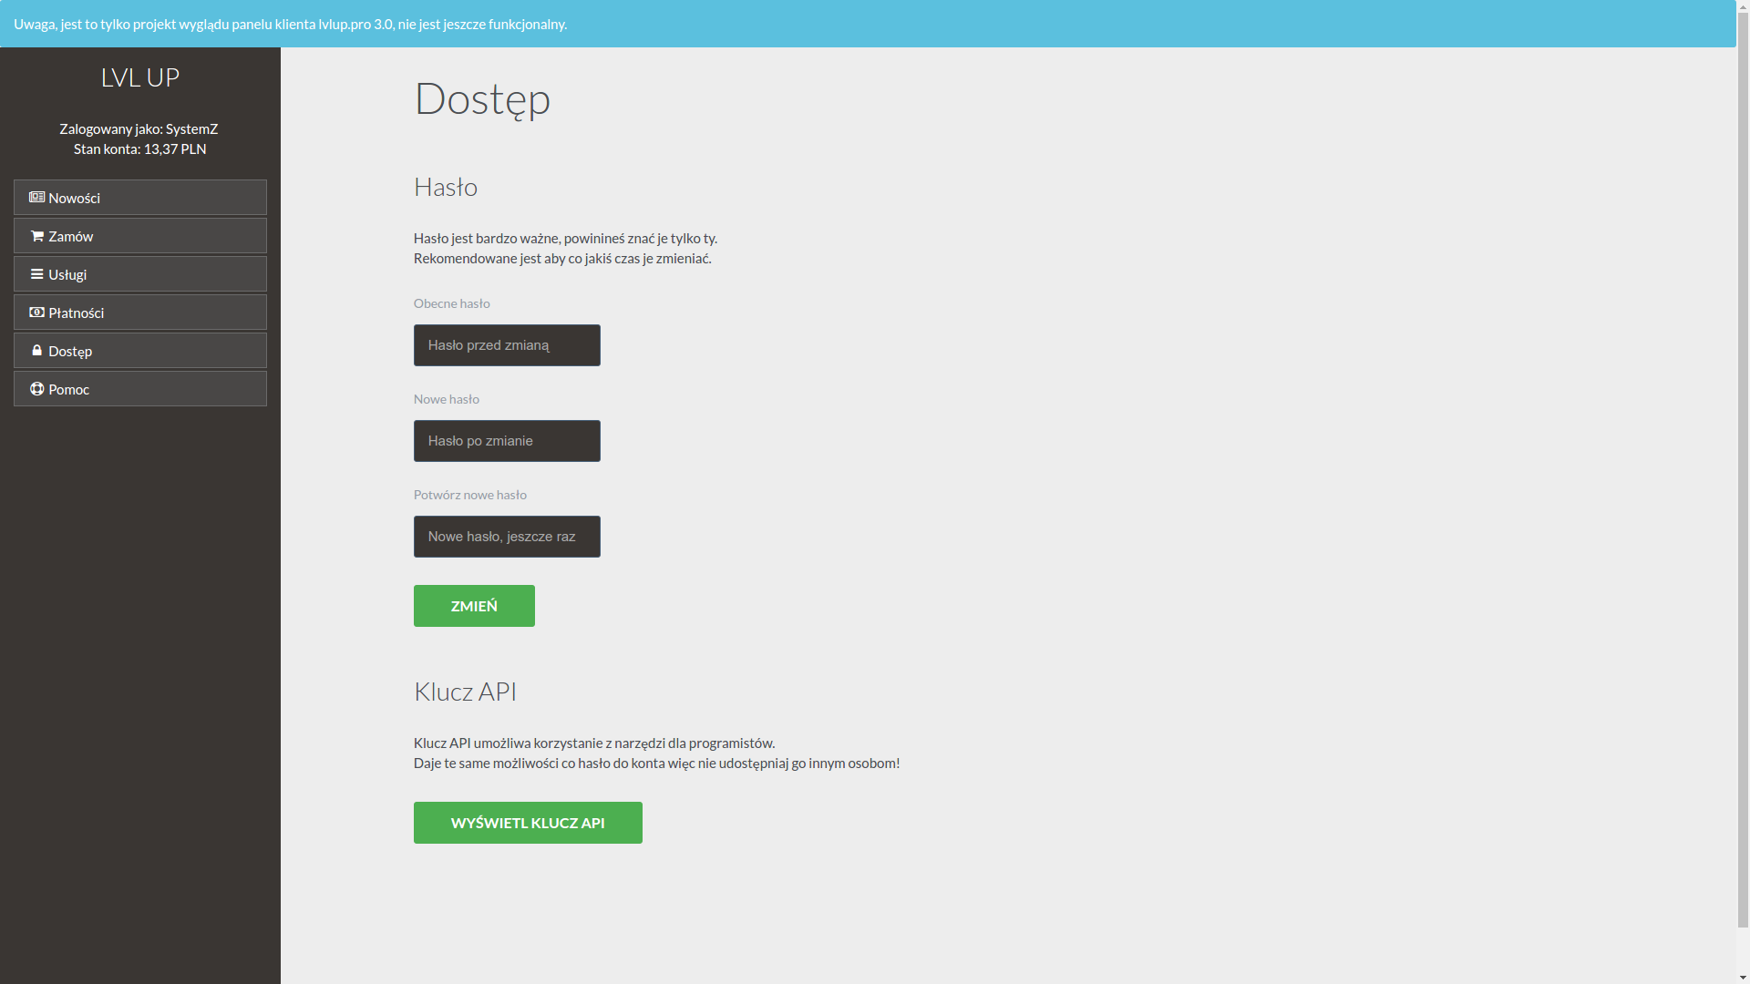Select the Usługi sidebar entry
Screen dimensions: 1750x984
tap(139, 274)
